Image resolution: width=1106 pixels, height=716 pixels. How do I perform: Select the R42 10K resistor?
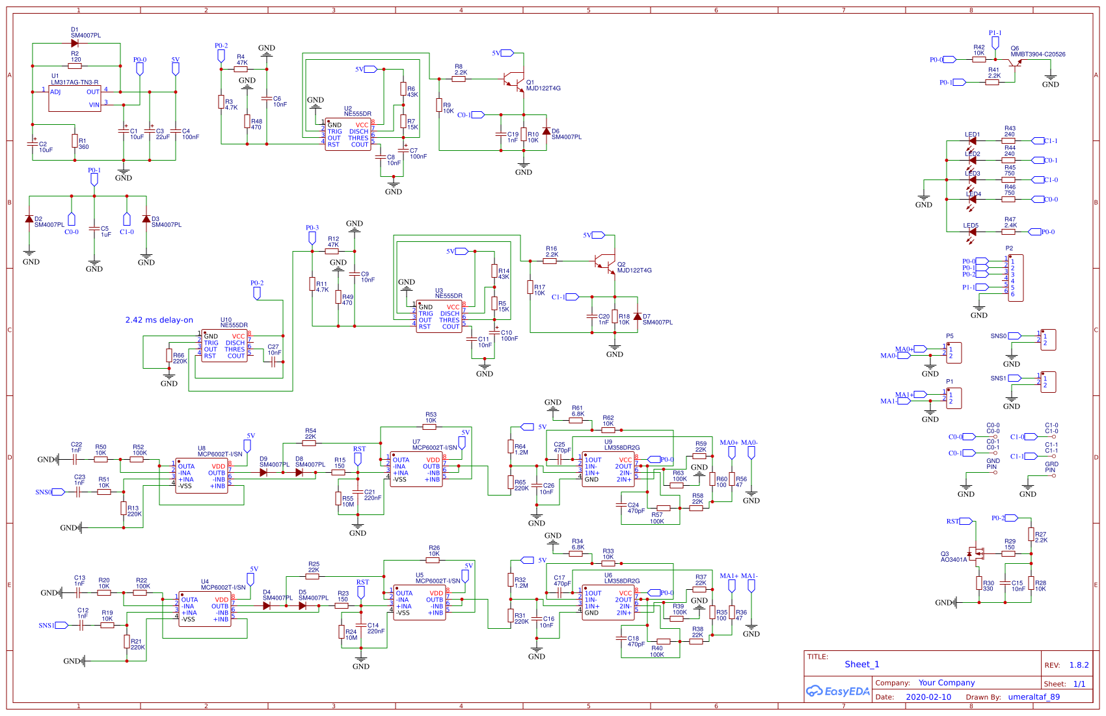(x=979, y=60)
